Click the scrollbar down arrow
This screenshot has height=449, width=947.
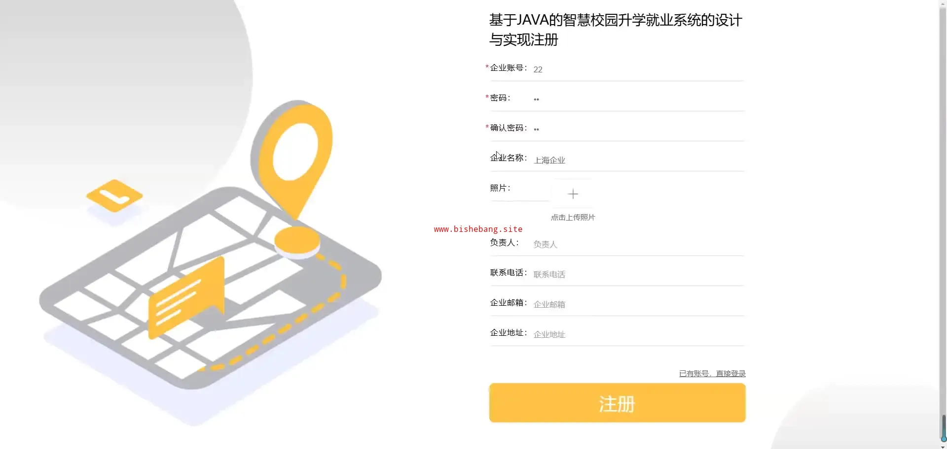pos(944,446)
